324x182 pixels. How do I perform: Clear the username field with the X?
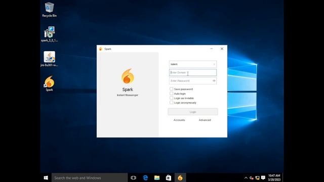[214, 64]
